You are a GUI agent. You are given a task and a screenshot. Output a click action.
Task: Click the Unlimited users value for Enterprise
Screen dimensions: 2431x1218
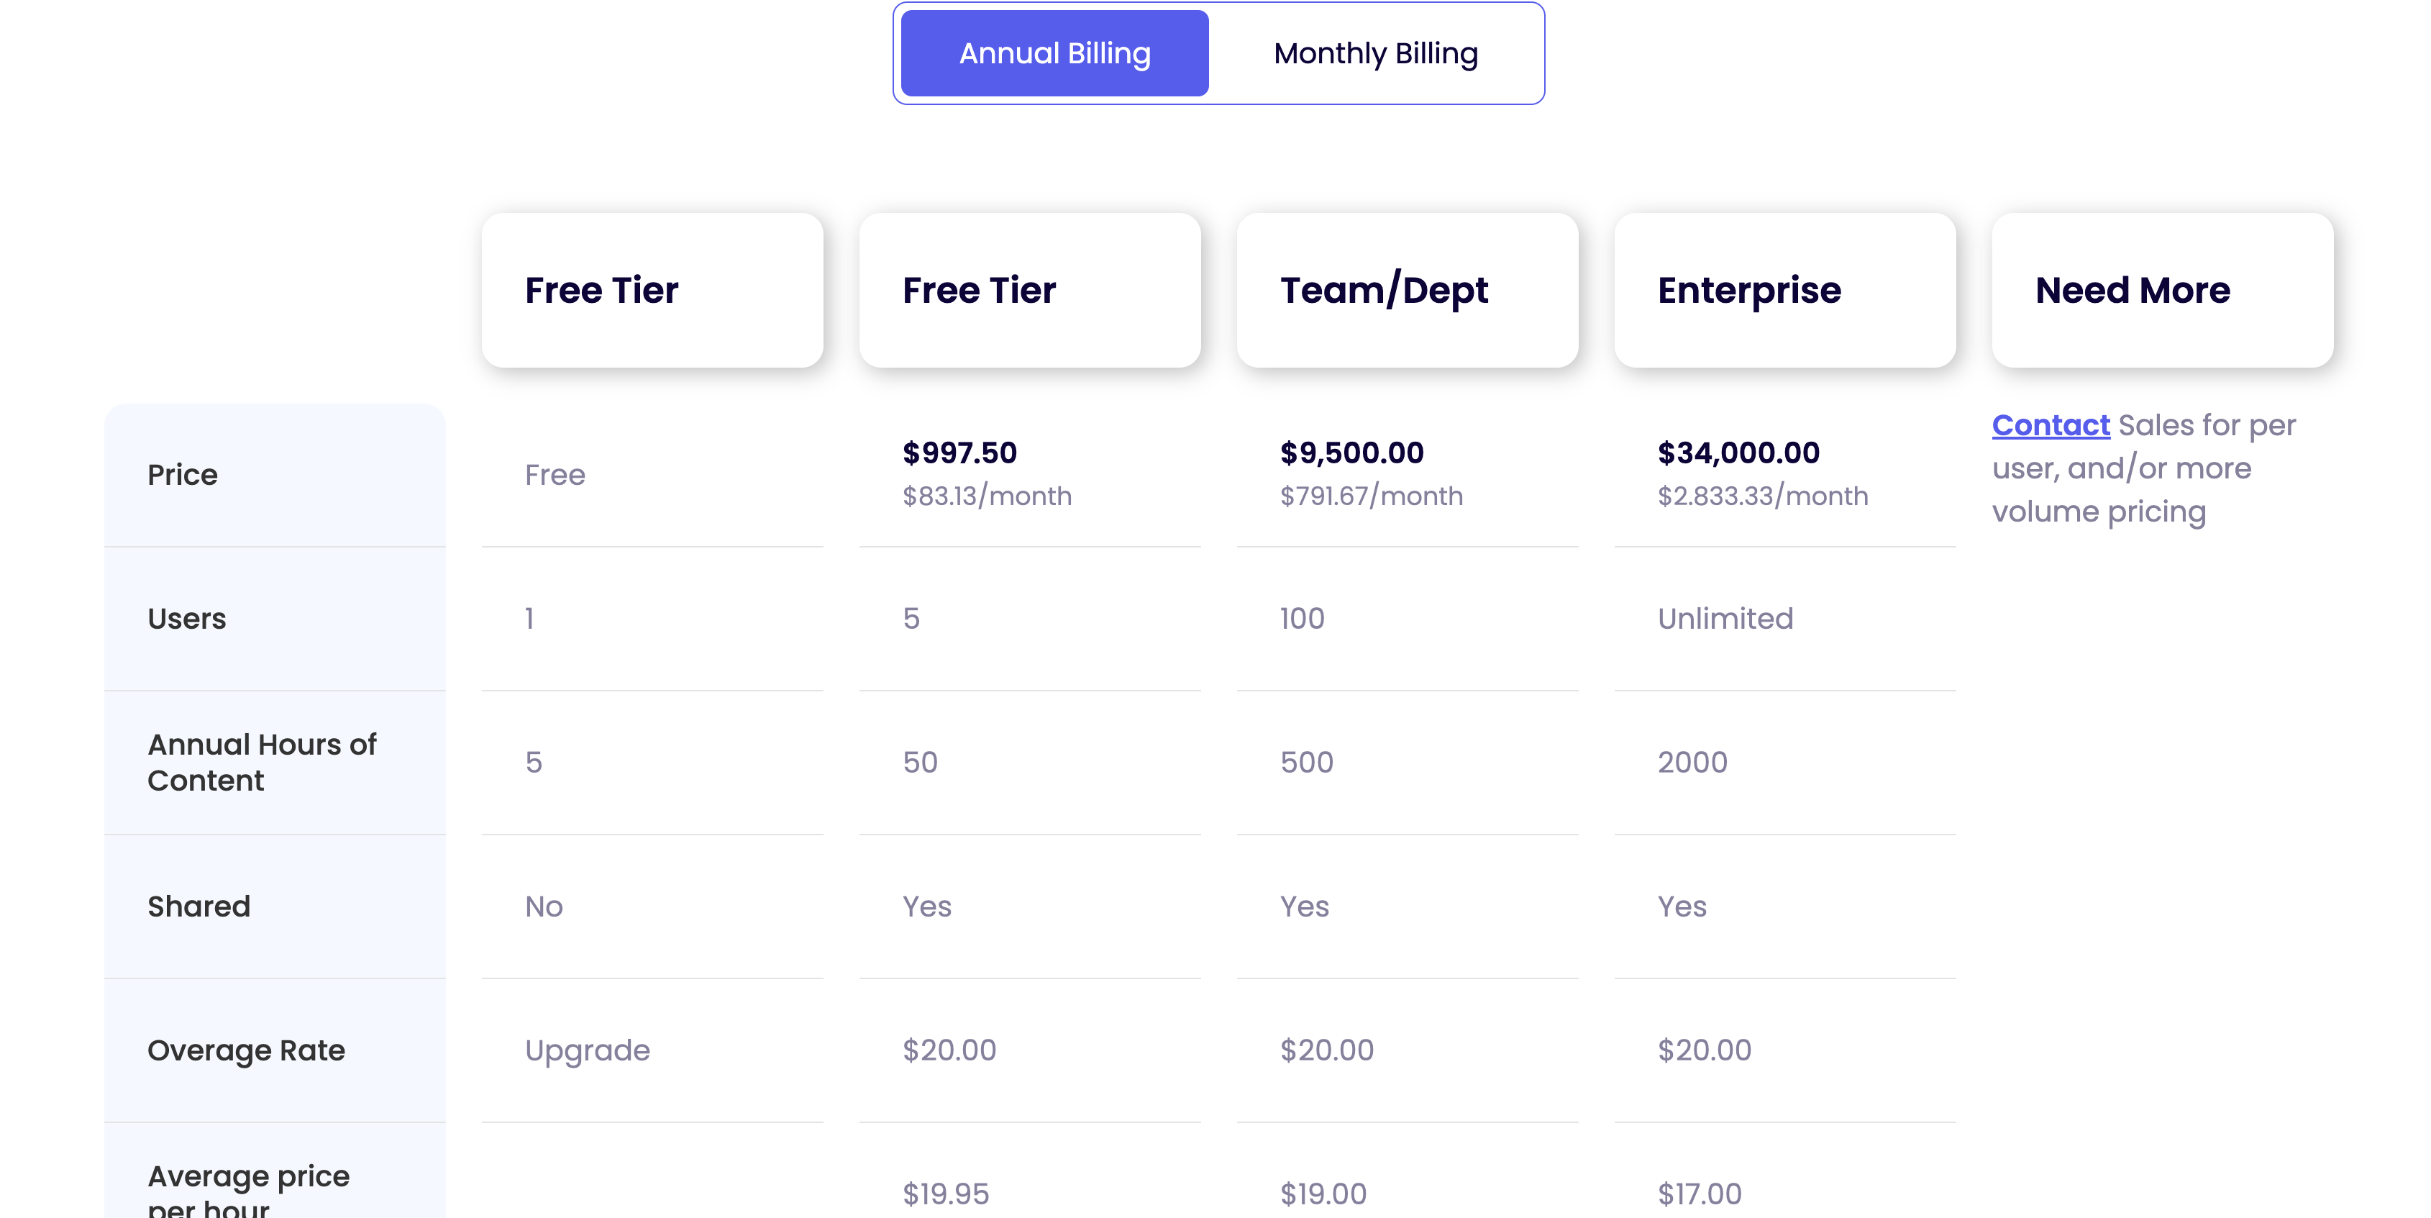[1724, 619]
